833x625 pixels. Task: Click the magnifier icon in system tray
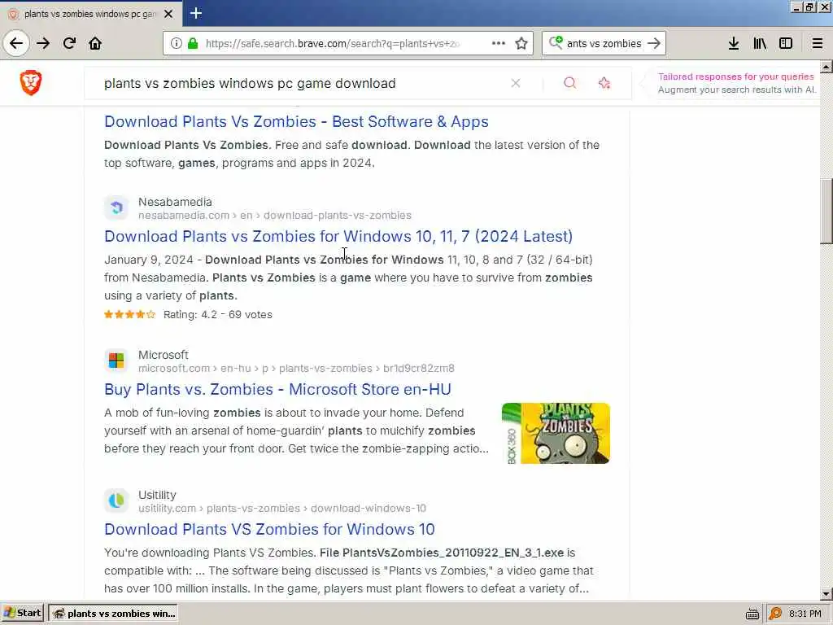pyautogui.click(x=775, y=614)
